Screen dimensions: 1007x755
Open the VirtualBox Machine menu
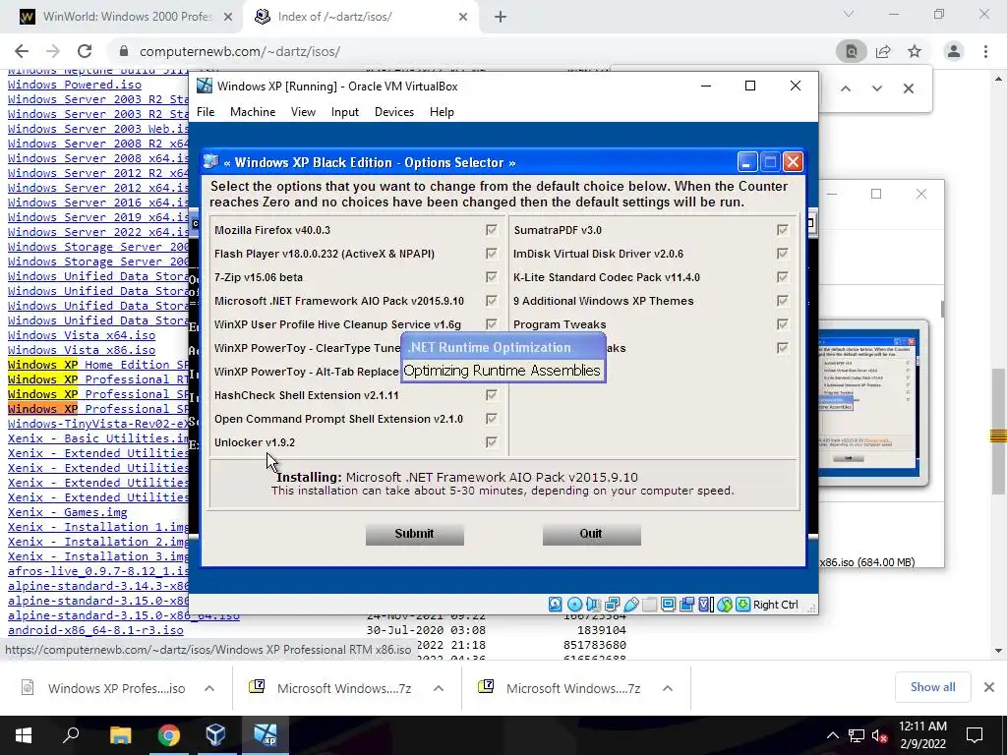253,112
